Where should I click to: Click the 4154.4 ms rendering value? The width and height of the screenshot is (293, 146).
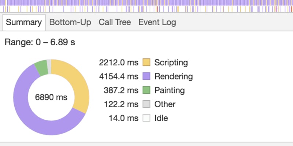pyautogui.click(x=119, y=76)
